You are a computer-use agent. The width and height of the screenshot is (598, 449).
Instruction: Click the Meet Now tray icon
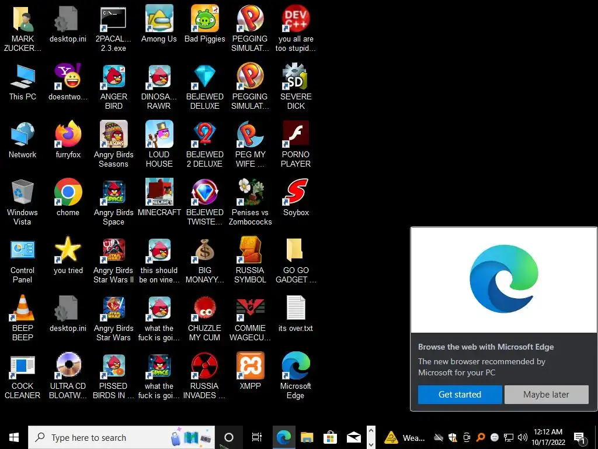[467, 437]
